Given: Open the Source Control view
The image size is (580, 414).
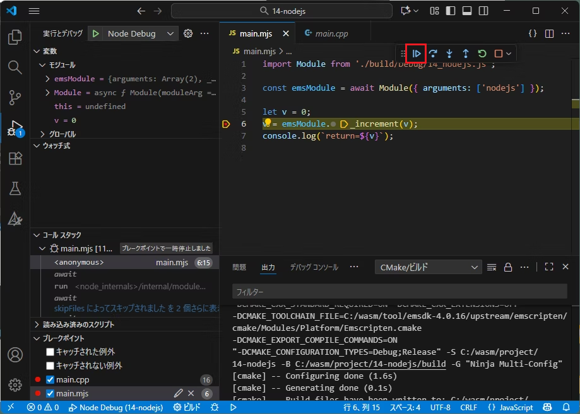Looking at the screenshot, I should pos(15,97).
